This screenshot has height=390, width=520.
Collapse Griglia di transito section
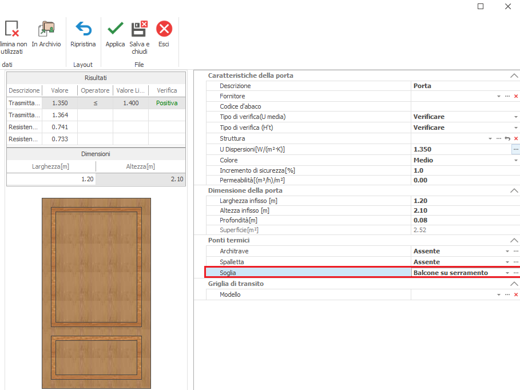coord(514,284)
